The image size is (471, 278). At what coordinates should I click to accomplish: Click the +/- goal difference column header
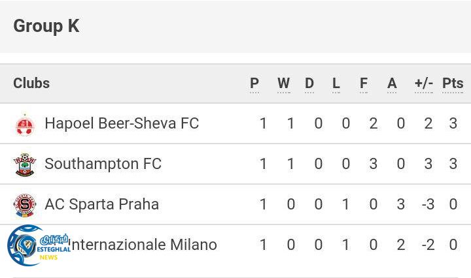(424, 84)
